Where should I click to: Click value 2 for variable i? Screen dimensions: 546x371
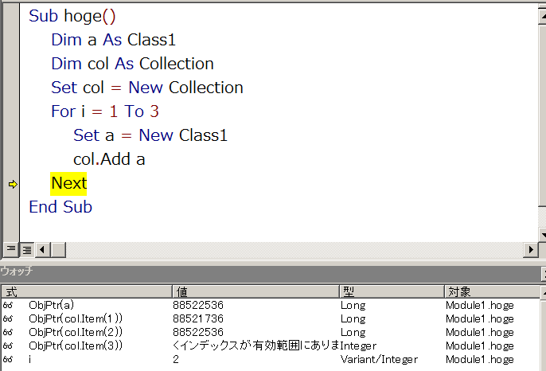click(x=176, y=359)
